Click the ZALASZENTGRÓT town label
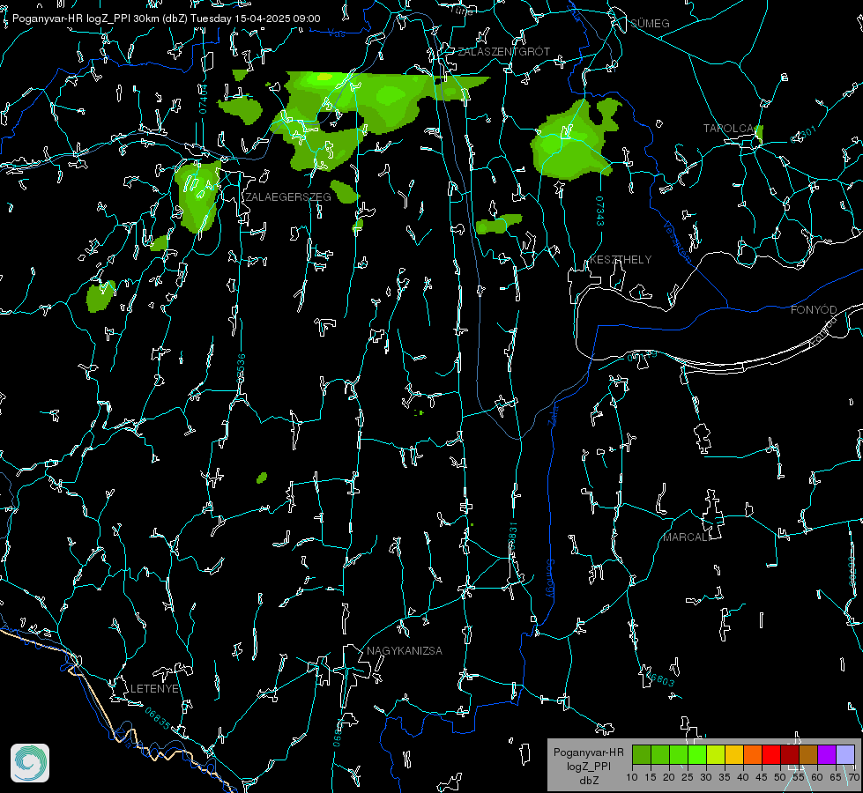This screenshot has width=863, height=793. point(503,52)
